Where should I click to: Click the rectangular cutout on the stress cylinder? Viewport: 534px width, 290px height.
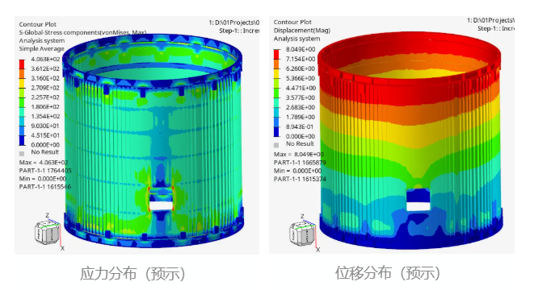click(x=161, y=205)
